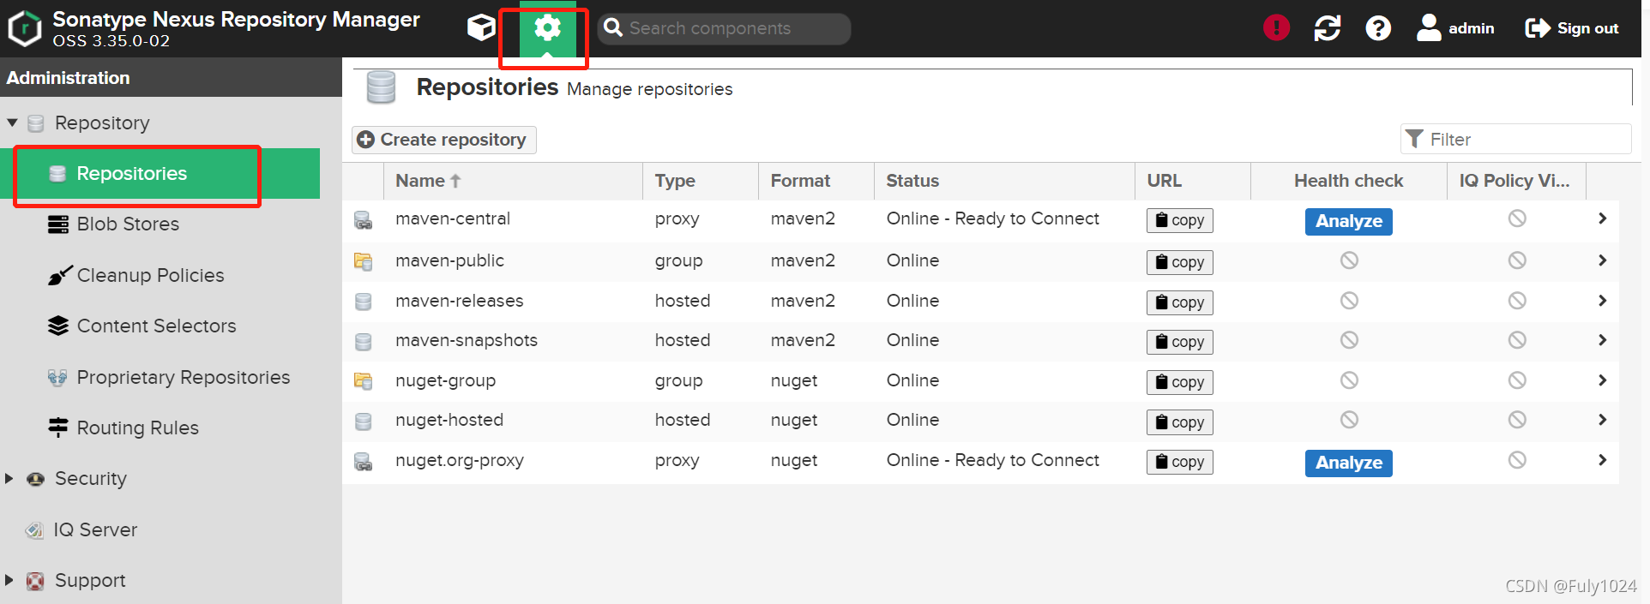Click the Create repository button
The width and height of the screenshot is (1650, 604).
[x=444, y=140]
